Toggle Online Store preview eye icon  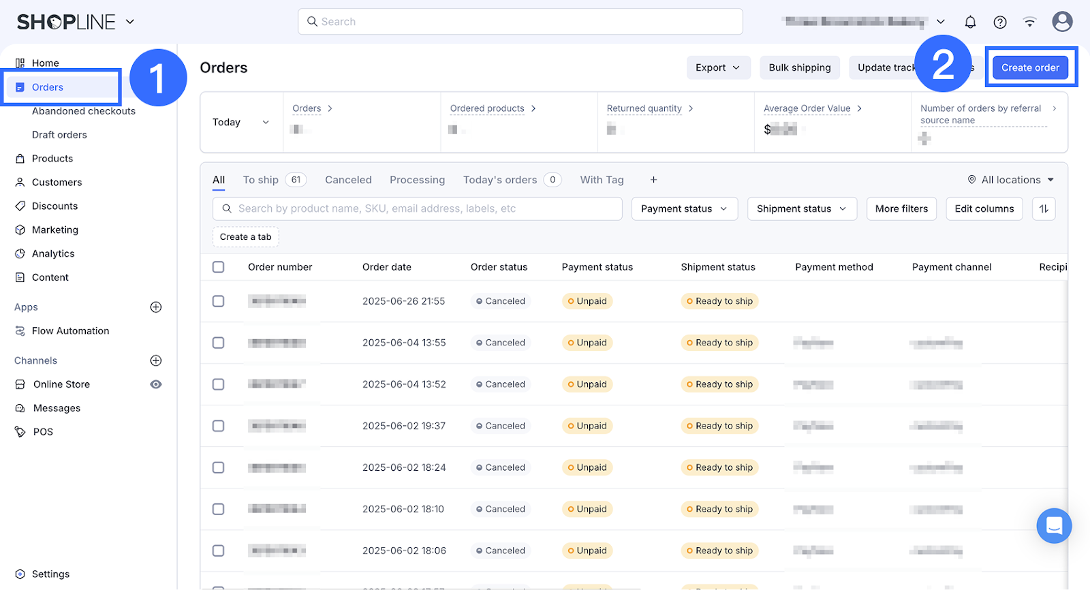tap(156, 384)
